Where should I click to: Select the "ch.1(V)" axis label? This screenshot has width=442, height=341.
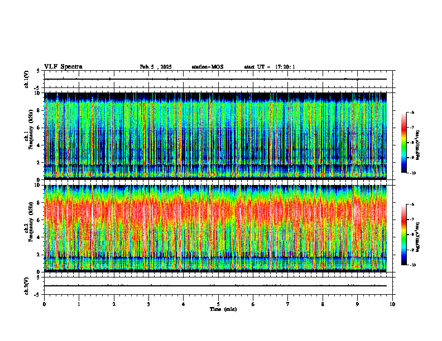tap(27, 79)
